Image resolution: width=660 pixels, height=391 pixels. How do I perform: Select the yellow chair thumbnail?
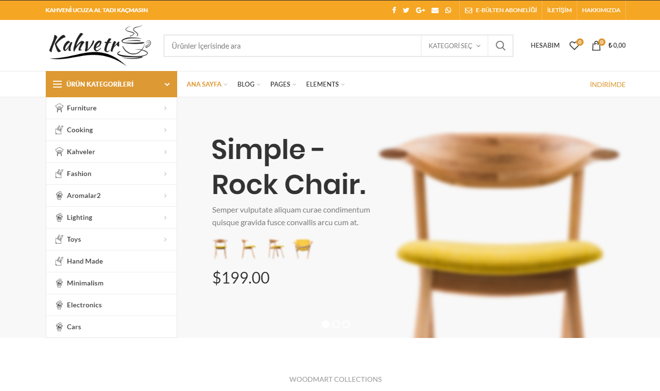(303, 249)
